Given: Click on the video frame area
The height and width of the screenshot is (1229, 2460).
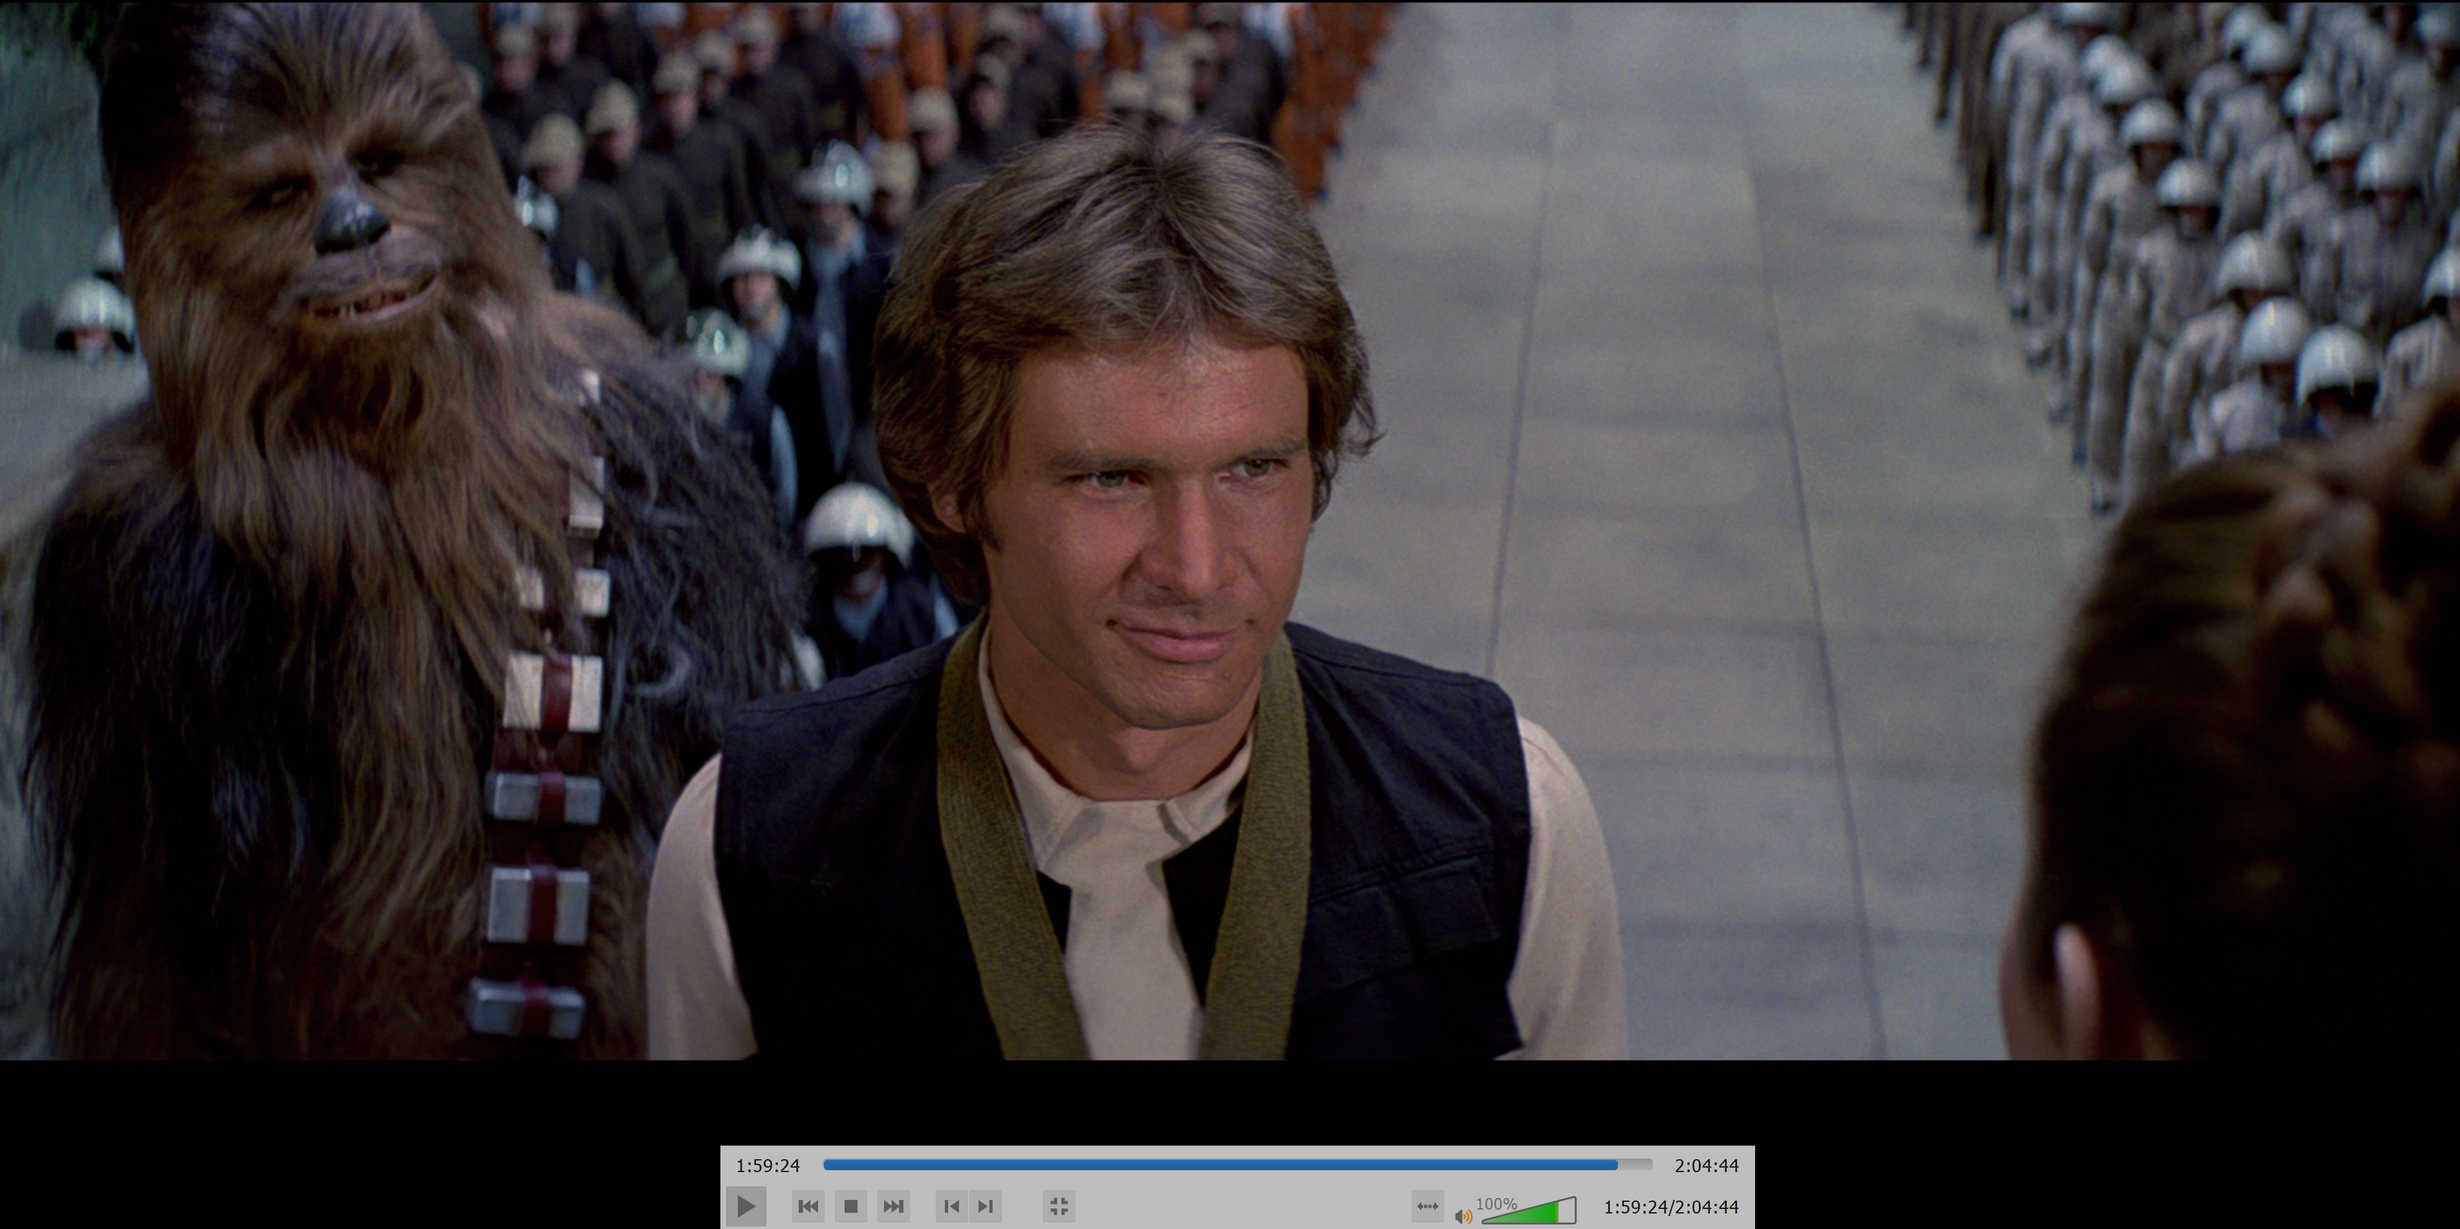Looking at the screenshot, I should [1230, 530].
